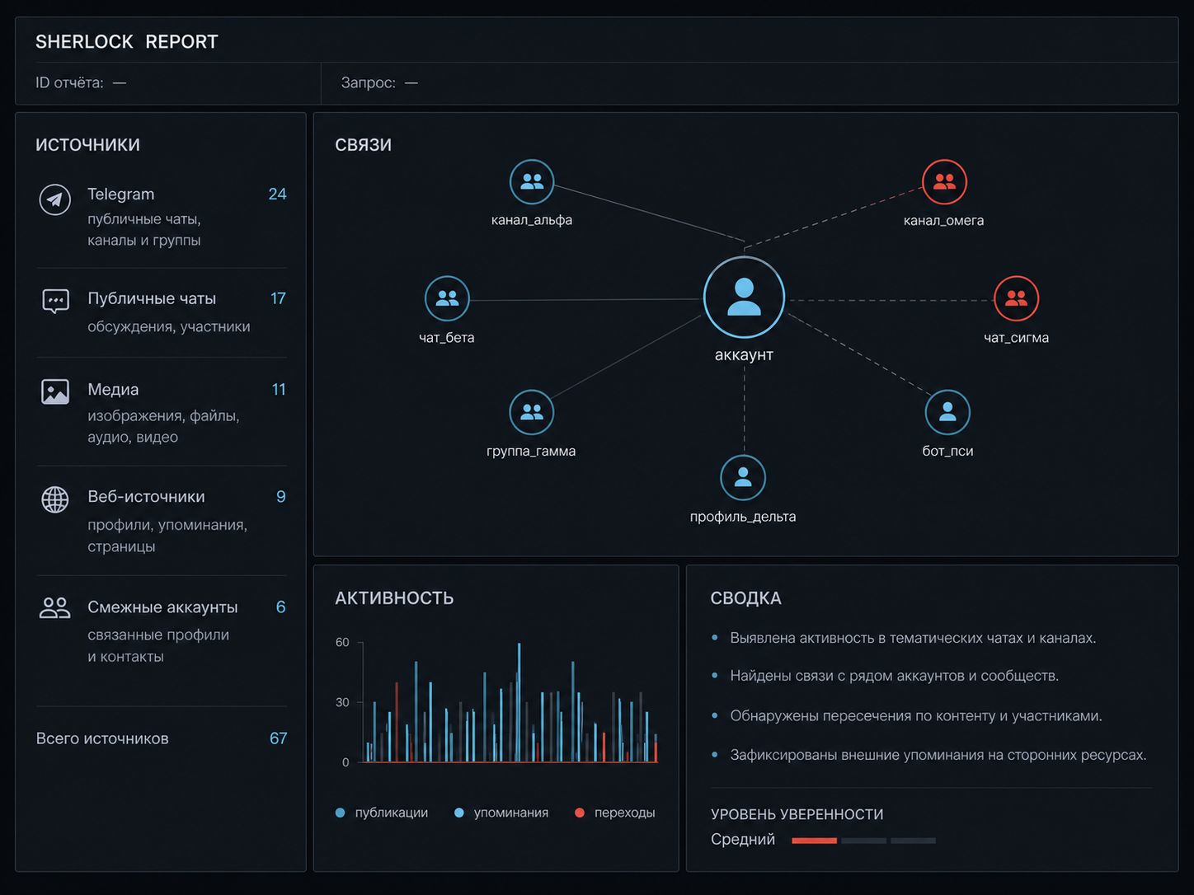Click the 'связанные профили и контакты' description

[x=158, y=646]
